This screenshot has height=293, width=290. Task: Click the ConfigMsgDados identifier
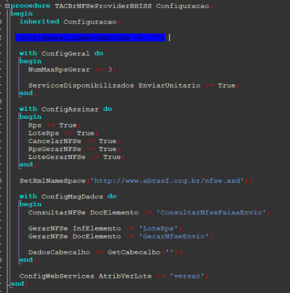coord(72,197)
